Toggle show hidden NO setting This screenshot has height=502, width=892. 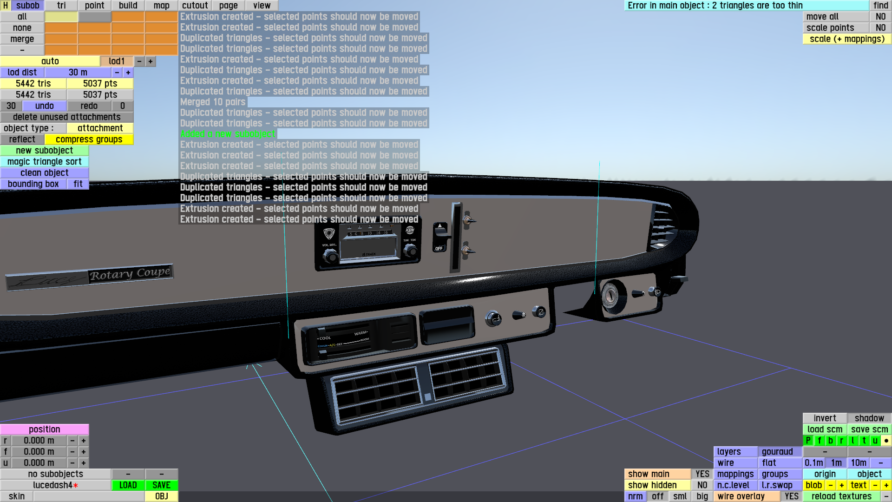(x=702, y=485)
